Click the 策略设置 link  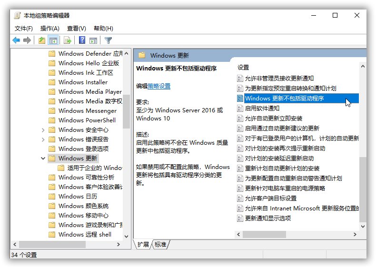pyautogui.click(x=159, y=86)
